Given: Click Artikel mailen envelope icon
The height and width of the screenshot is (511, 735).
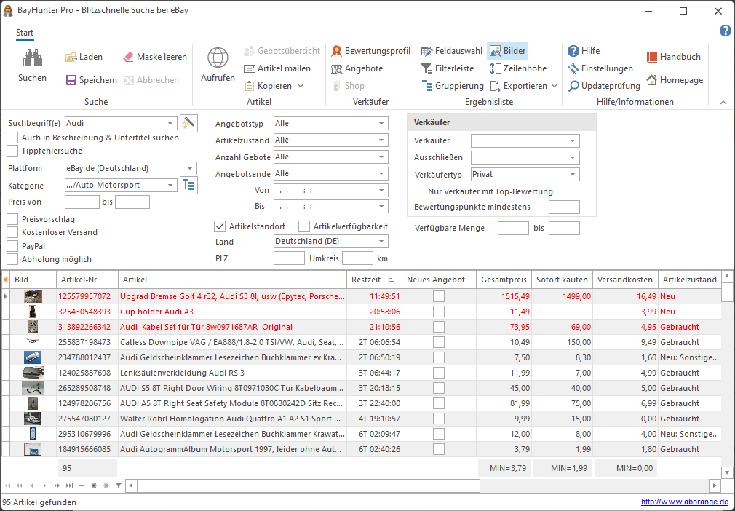Looking at the screenshot, I should pyautogui.click(x=250, y=68).
